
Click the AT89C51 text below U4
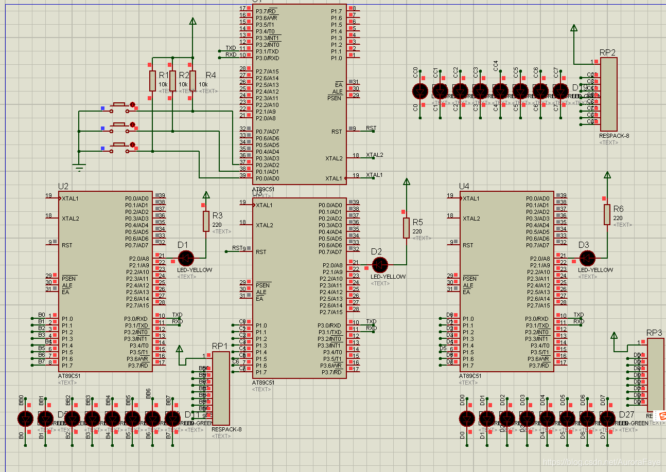(x=470, y=376)
